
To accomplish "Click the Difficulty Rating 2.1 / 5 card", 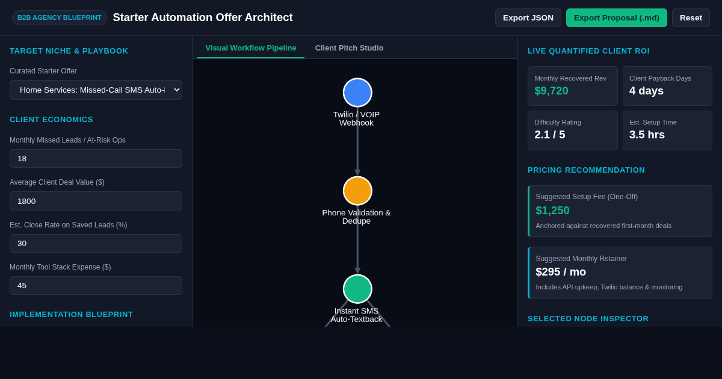I will coord(573,131).
